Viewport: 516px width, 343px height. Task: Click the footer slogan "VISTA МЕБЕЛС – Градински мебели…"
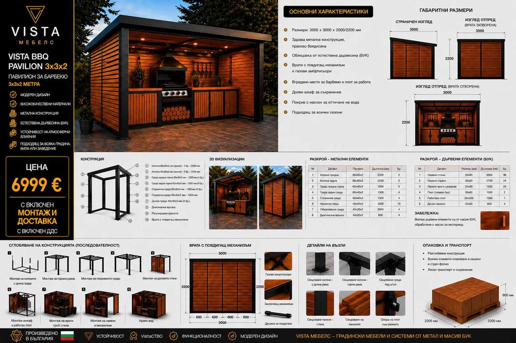(x=383, y=336)
